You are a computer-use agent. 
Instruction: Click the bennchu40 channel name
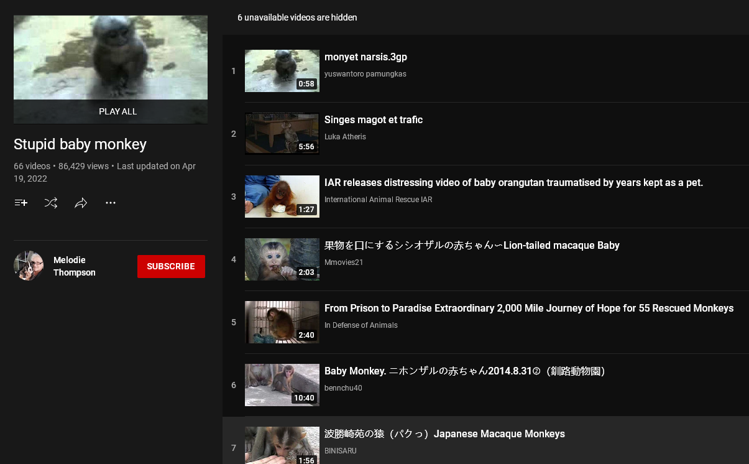343,388
